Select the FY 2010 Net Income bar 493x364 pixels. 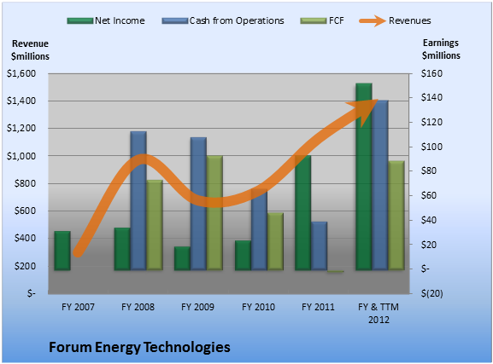click(243, 256)
